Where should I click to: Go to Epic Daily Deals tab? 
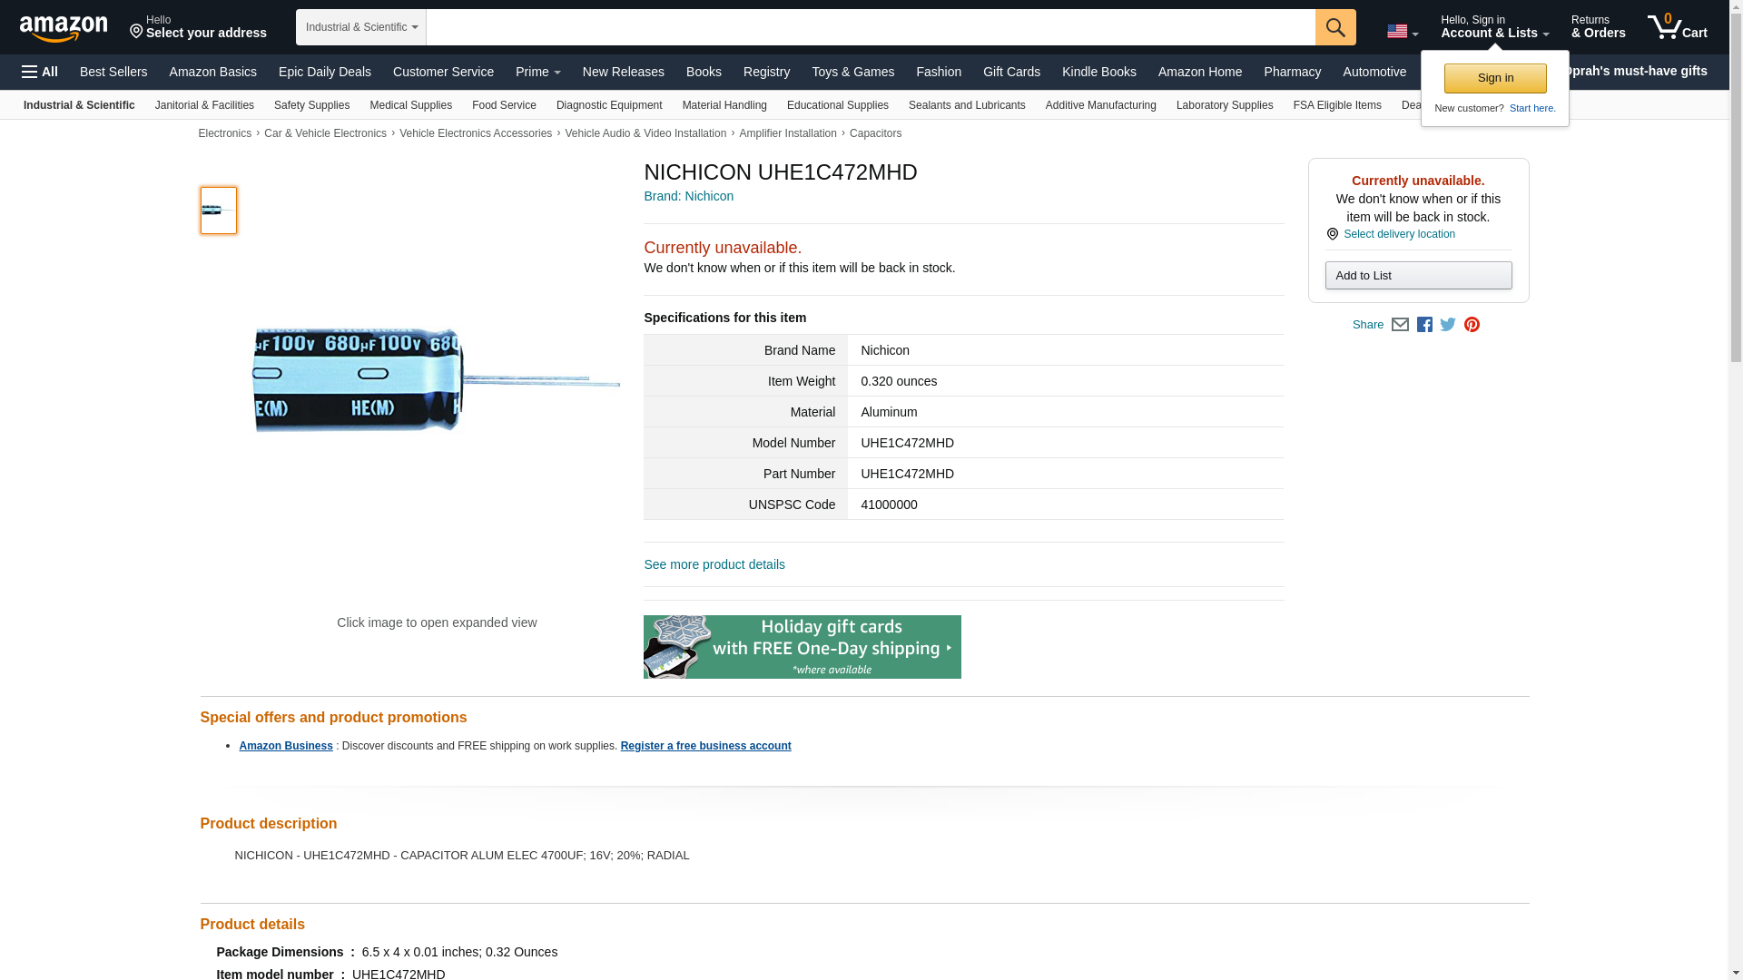[x=324, y=72]
